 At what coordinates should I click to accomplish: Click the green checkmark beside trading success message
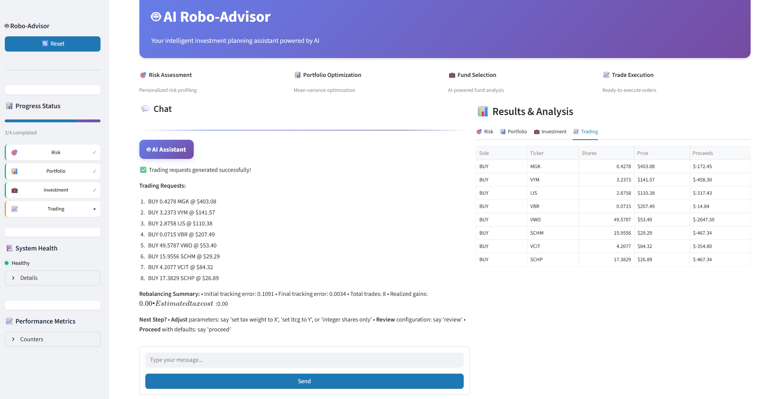[x=143, y=170]
